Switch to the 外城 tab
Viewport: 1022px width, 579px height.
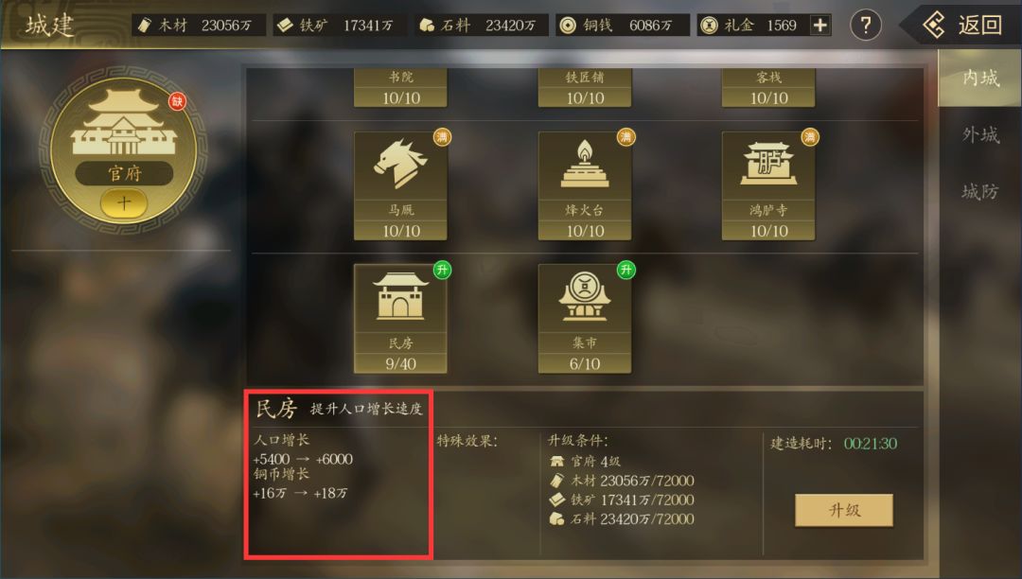(x=979, y=135)
